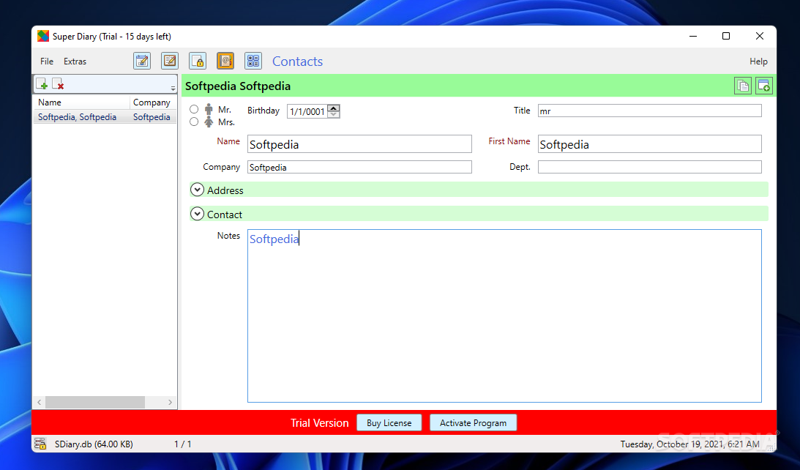Viewport: 800px width, 470px height.
Task: Click the Softpedia company cell in list
Action: (152, 117)
